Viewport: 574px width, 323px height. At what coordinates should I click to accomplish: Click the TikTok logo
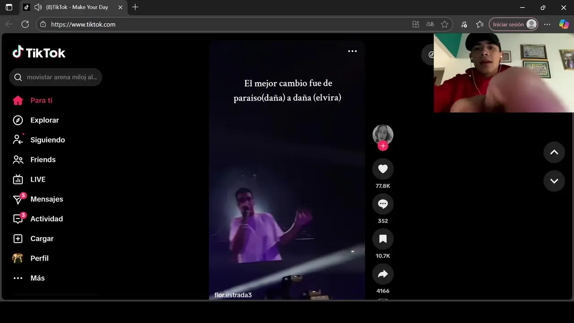pos(39,52)
